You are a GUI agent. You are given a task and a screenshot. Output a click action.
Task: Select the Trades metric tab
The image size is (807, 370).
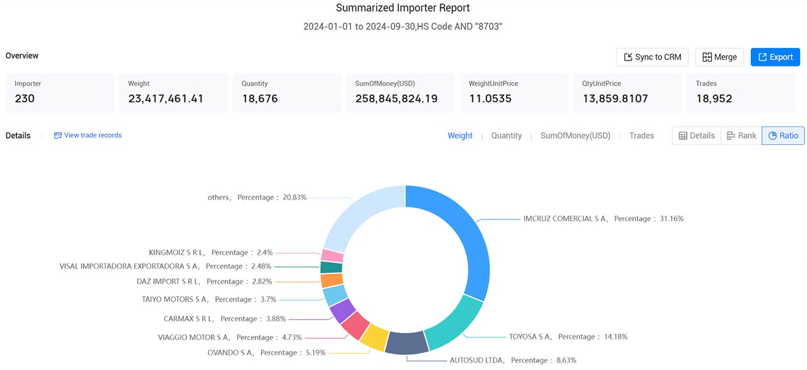(x=642, y=136)
